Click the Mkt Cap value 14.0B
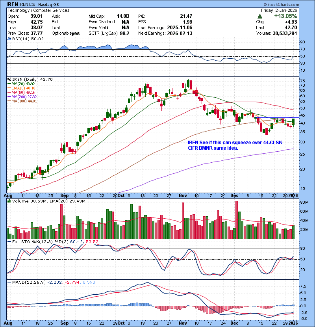This screenshot has height=327, width=315. [123, 16]
